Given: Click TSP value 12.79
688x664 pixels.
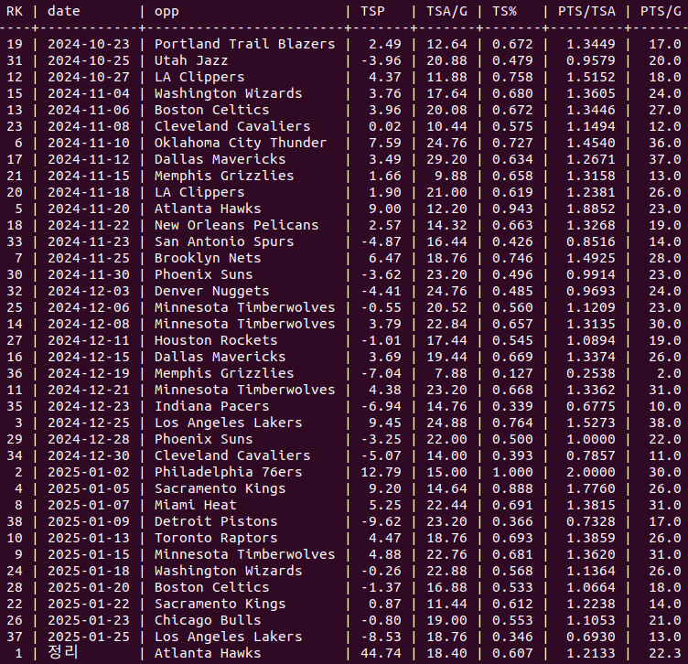Looking at the screenshot, I should pos(381,472).
